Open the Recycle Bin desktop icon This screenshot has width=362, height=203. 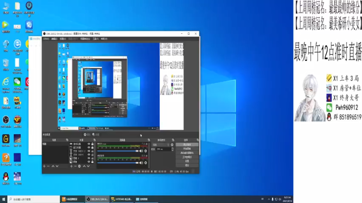tap(6, 65)
